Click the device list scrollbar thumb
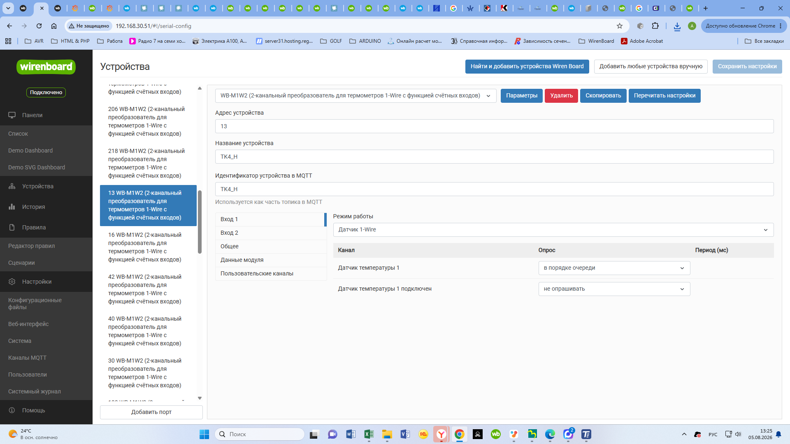 pos(200,222)
